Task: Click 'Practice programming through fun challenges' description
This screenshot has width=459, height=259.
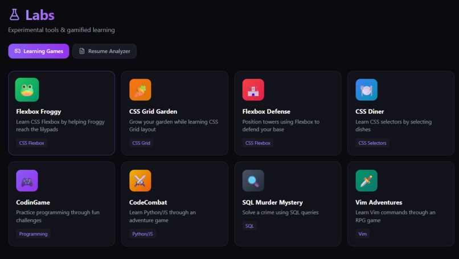Action: click(58, 216)
